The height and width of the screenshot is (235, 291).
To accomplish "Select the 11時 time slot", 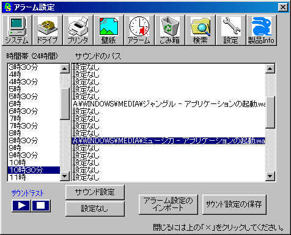I will pos(34,177).
